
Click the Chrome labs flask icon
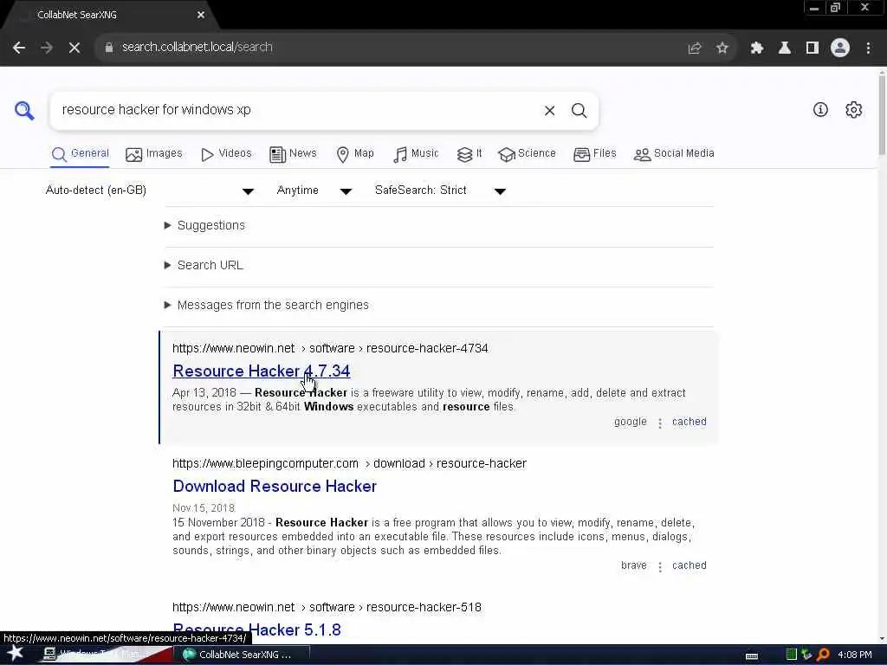[784, 48]
